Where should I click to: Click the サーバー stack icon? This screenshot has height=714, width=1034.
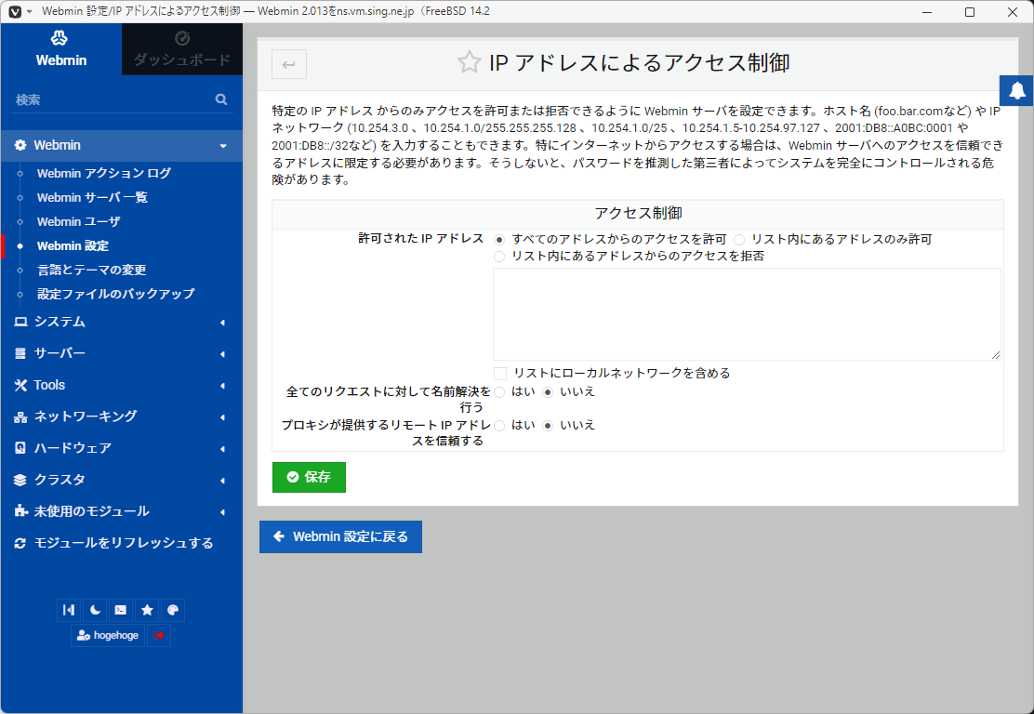click(x=20, y=353)
